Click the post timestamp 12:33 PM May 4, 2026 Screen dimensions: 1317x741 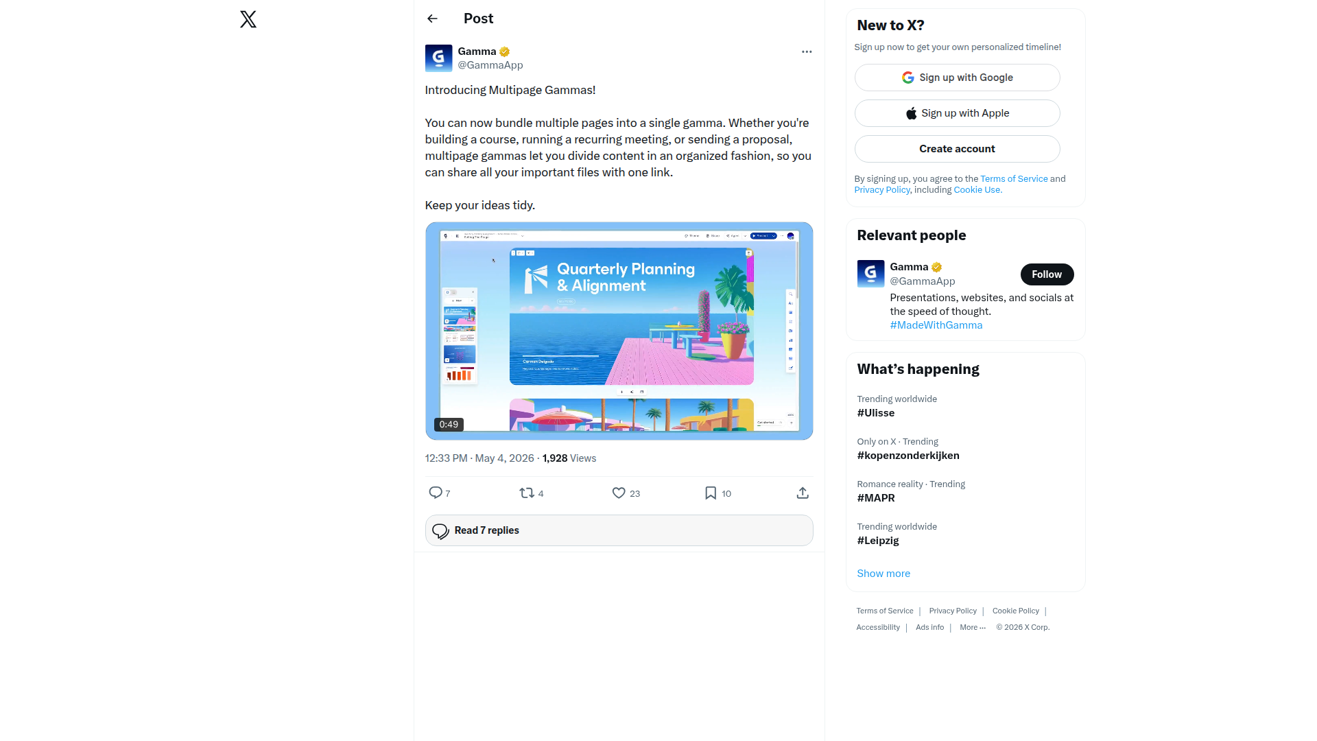[479, 458]
